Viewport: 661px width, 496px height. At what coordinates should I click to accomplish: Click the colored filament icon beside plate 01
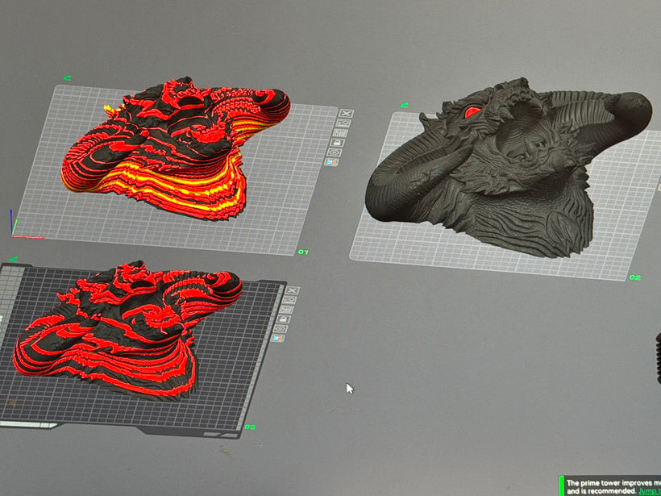332,162
